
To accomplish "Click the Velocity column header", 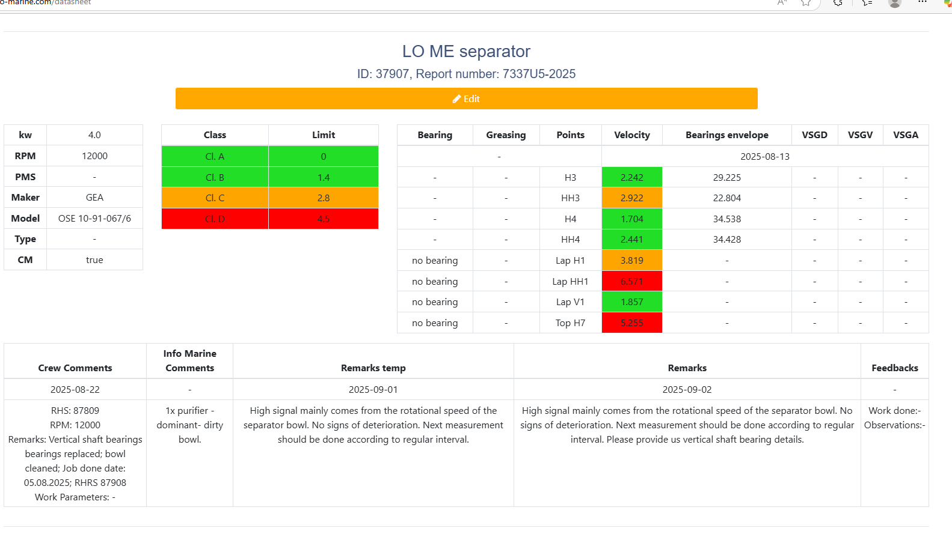I will tap(631, 135).
